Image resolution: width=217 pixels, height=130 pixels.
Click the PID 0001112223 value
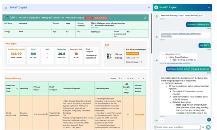(x=96, y=32)
